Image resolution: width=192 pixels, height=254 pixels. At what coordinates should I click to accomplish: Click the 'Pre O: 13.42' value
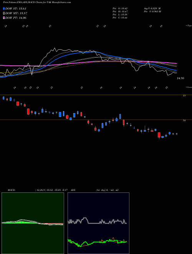(x=121, y=8)
